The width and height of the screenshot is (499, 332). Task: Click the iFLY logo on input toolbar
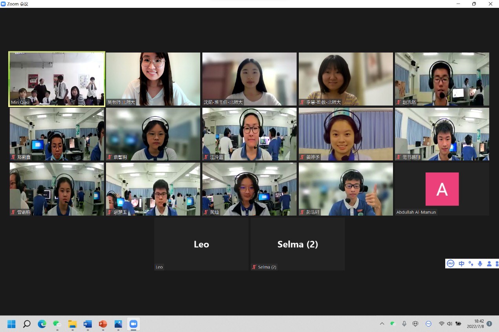451,264
